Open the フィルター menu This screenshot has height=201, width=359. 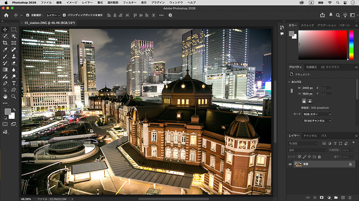point(129,2)
